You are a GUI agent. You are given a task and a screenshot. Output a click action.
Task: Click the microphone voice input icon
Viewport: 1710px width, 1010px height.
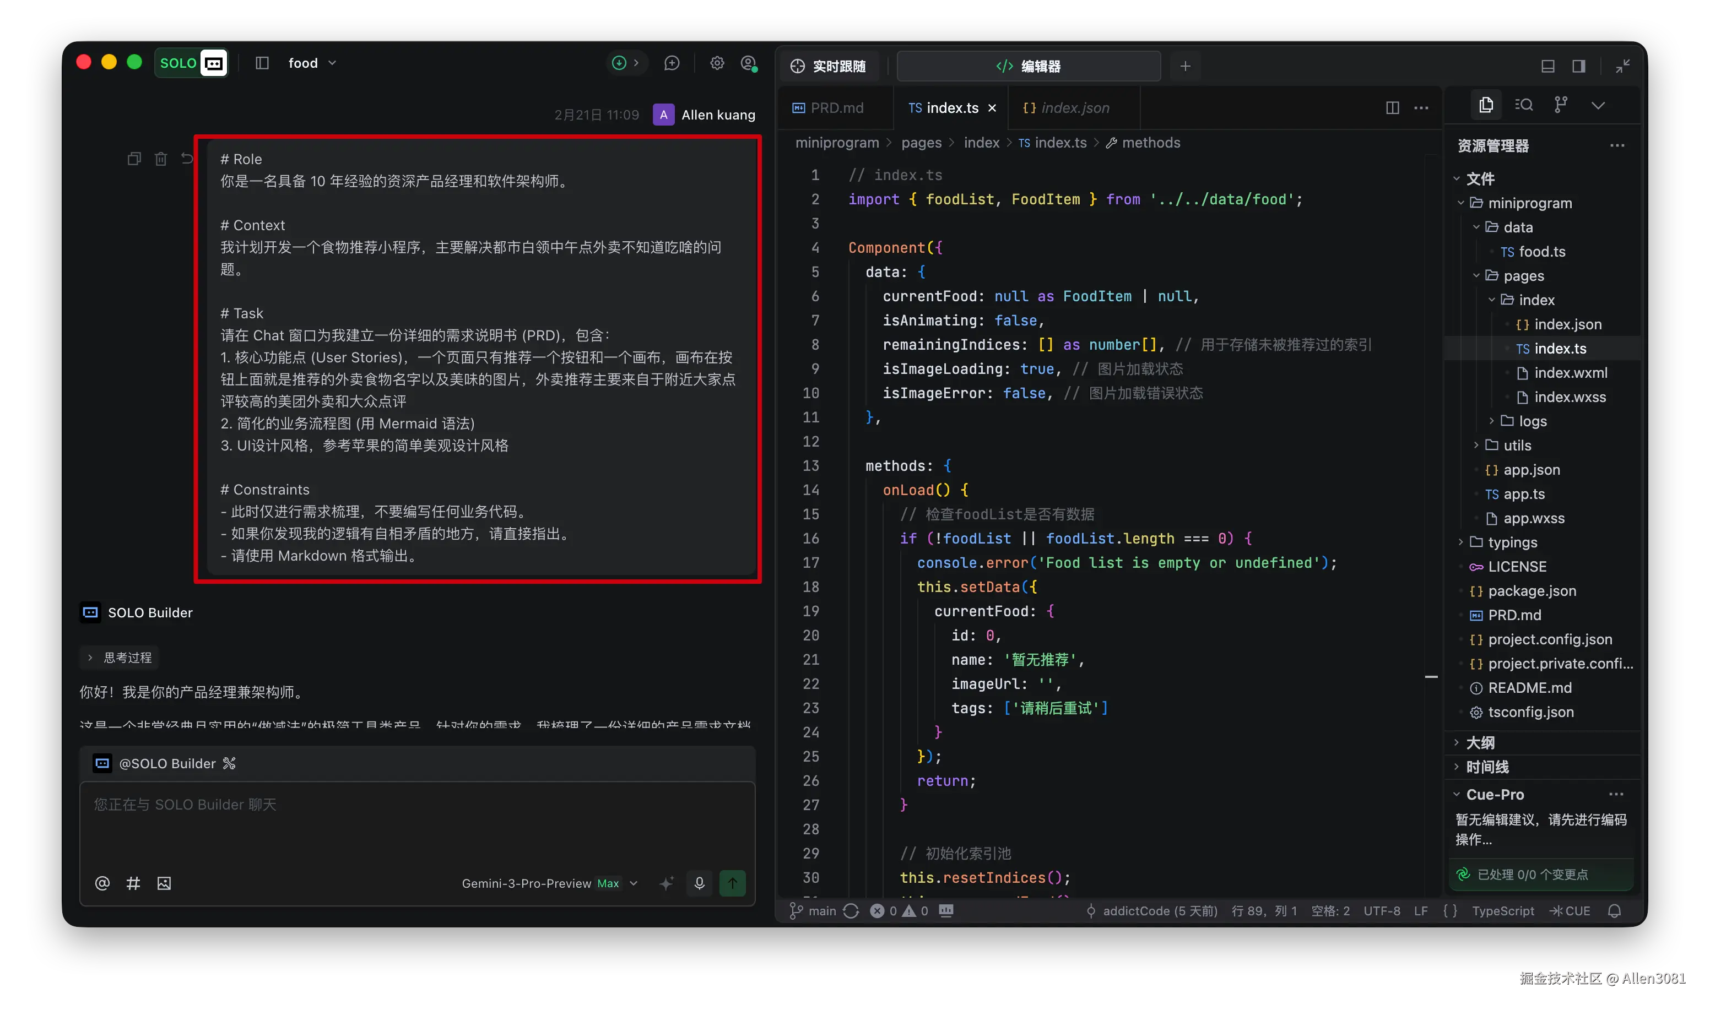tap(699, 883)
